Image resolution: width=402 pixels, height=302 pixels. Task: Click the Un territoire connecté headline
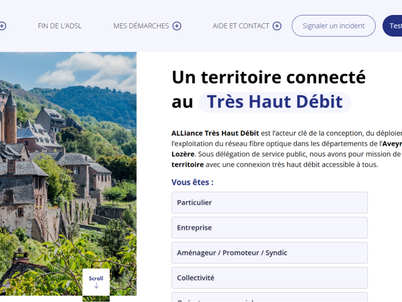tap(268, 77)
